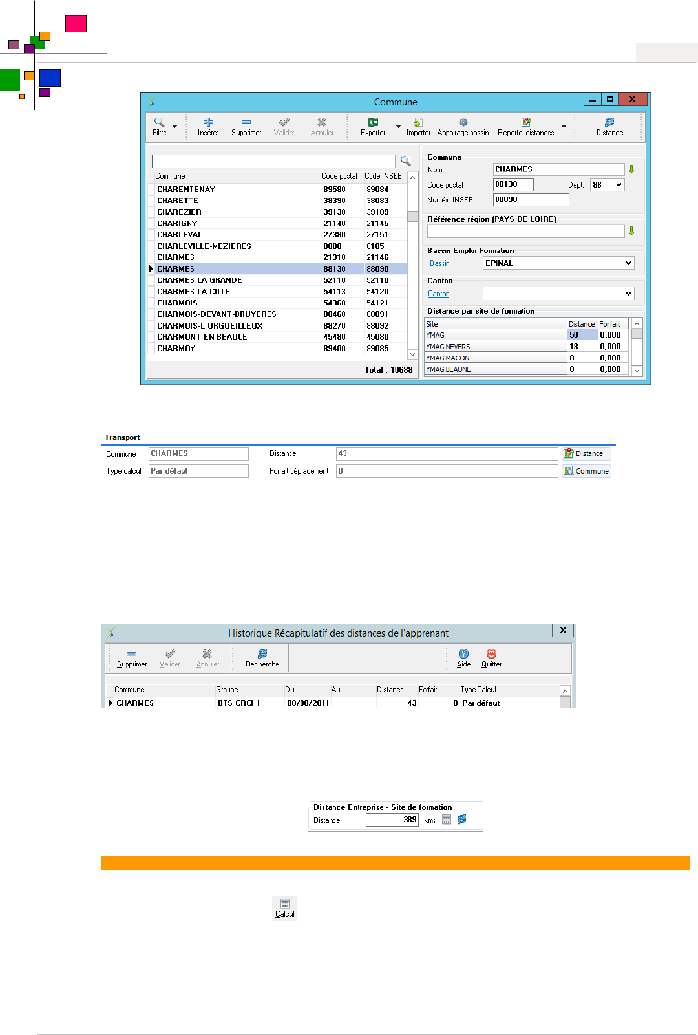Click Quitter in Historique window
698x1035 pixels.
pyautogui.click(x=491, y=659)
